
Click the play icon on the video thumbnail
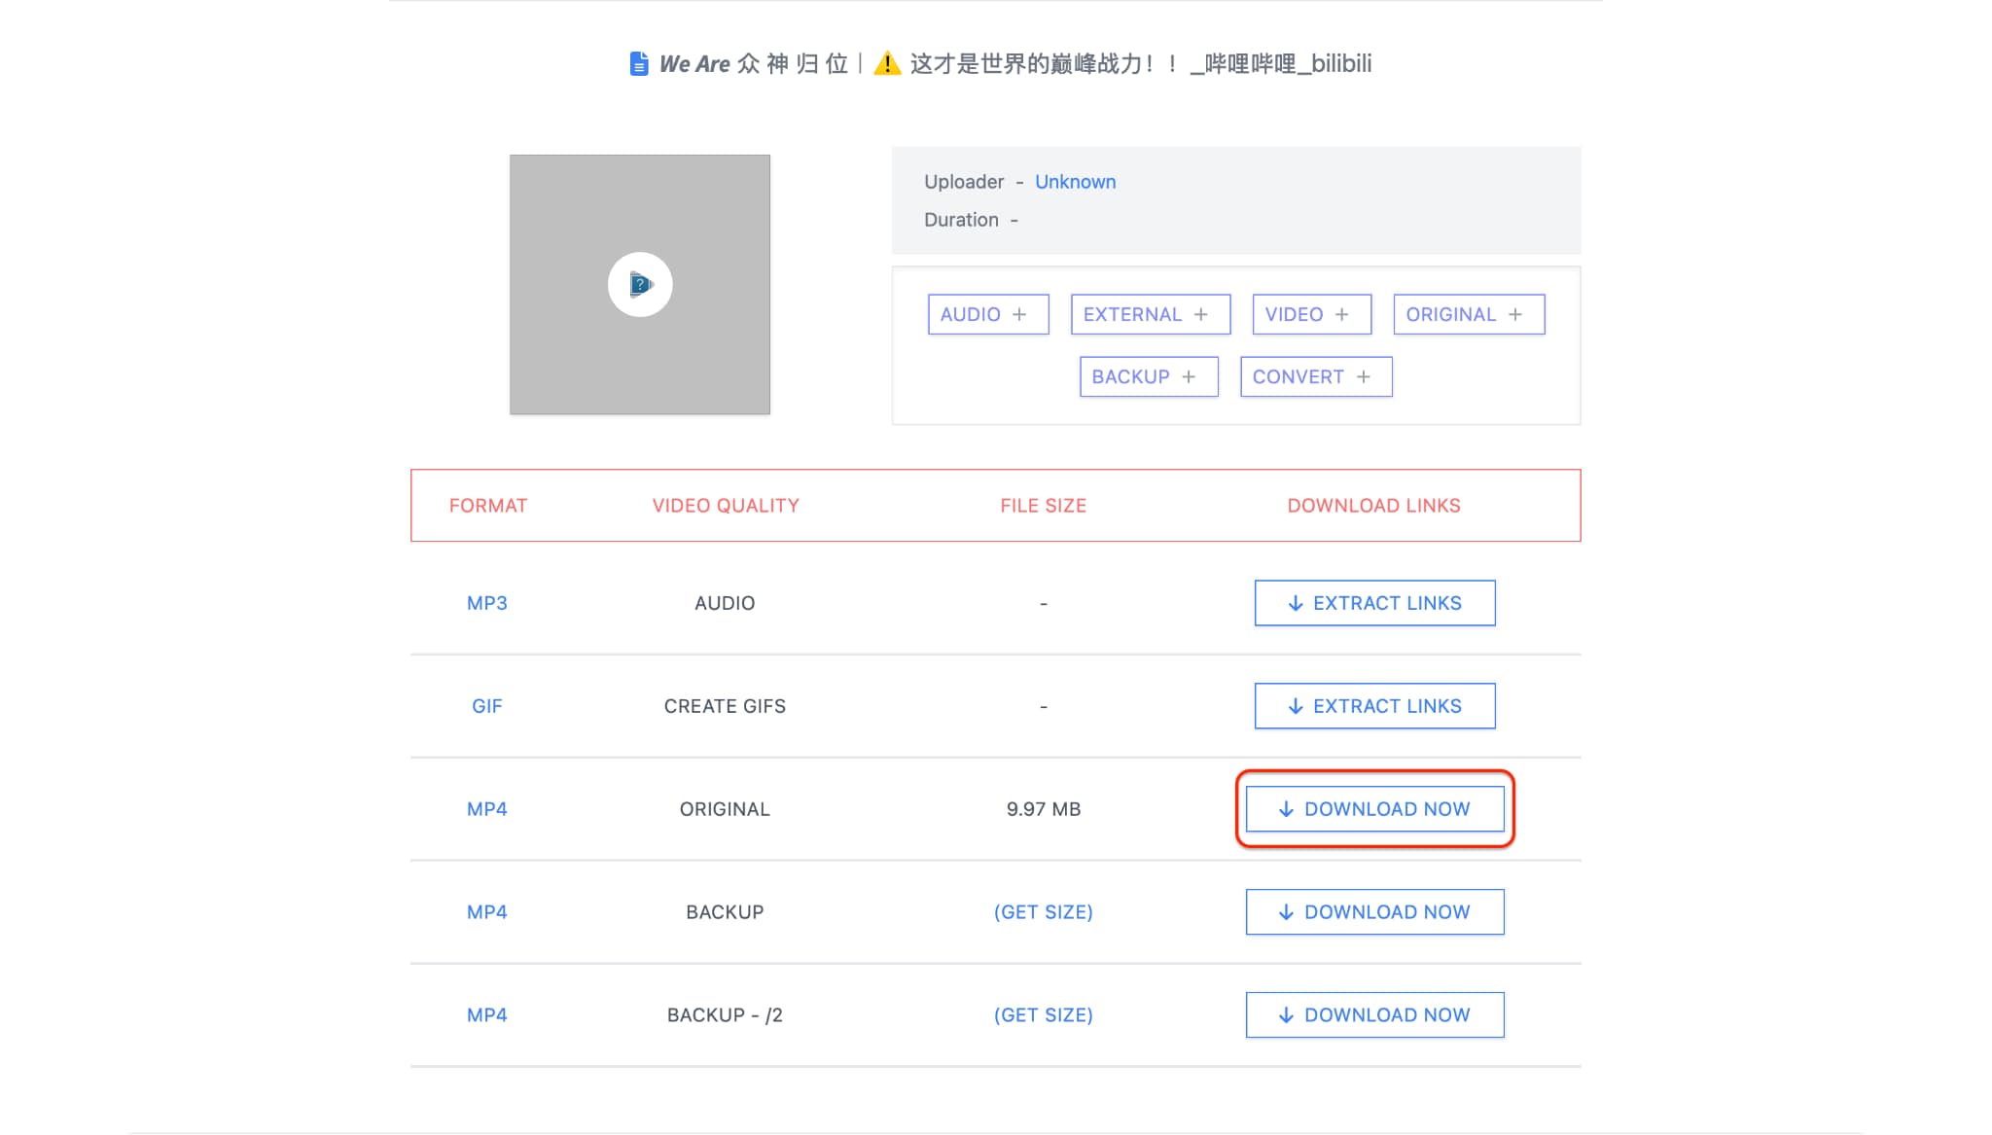(x=640, y=284)
